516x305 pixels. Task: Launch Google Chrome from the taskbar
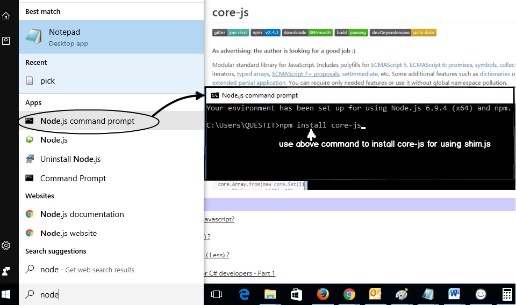coord(349,294)
